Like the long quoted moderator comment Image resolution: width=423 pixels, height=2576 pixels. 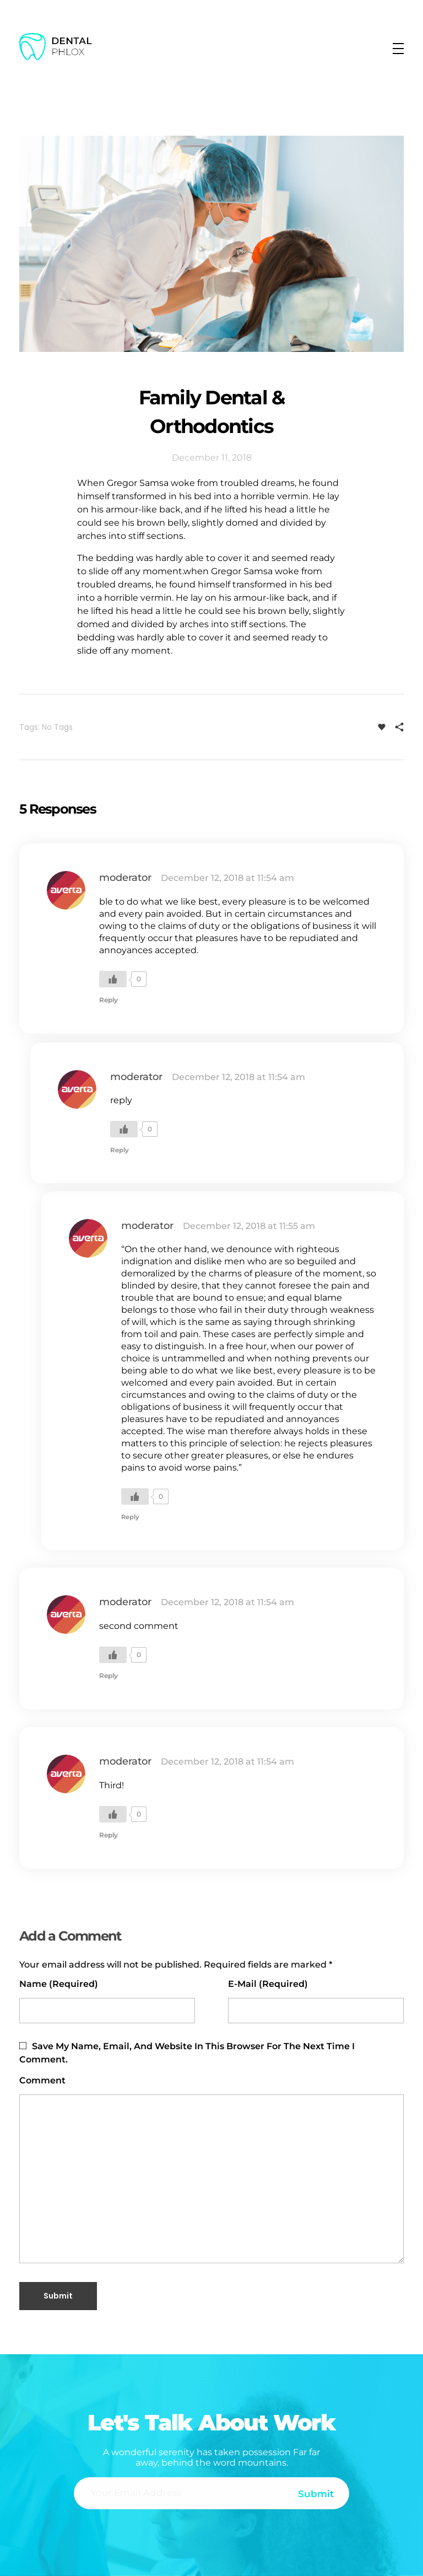[135, 1496]
